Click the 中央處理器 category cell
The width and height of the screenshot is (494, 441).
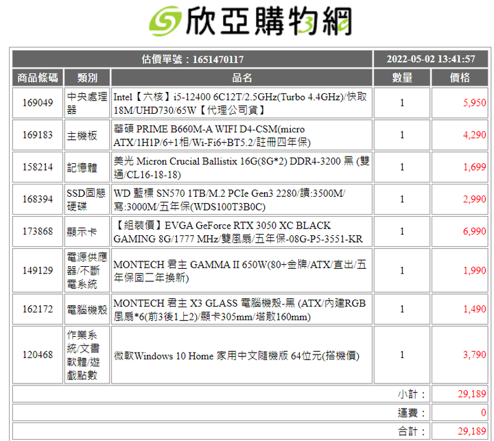click(87, 103)
